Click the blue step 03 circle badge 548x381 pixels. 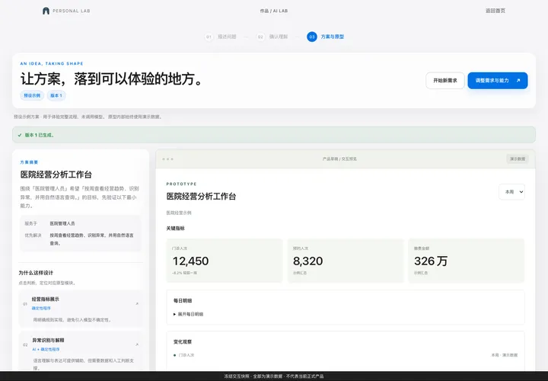click(312, 37)
